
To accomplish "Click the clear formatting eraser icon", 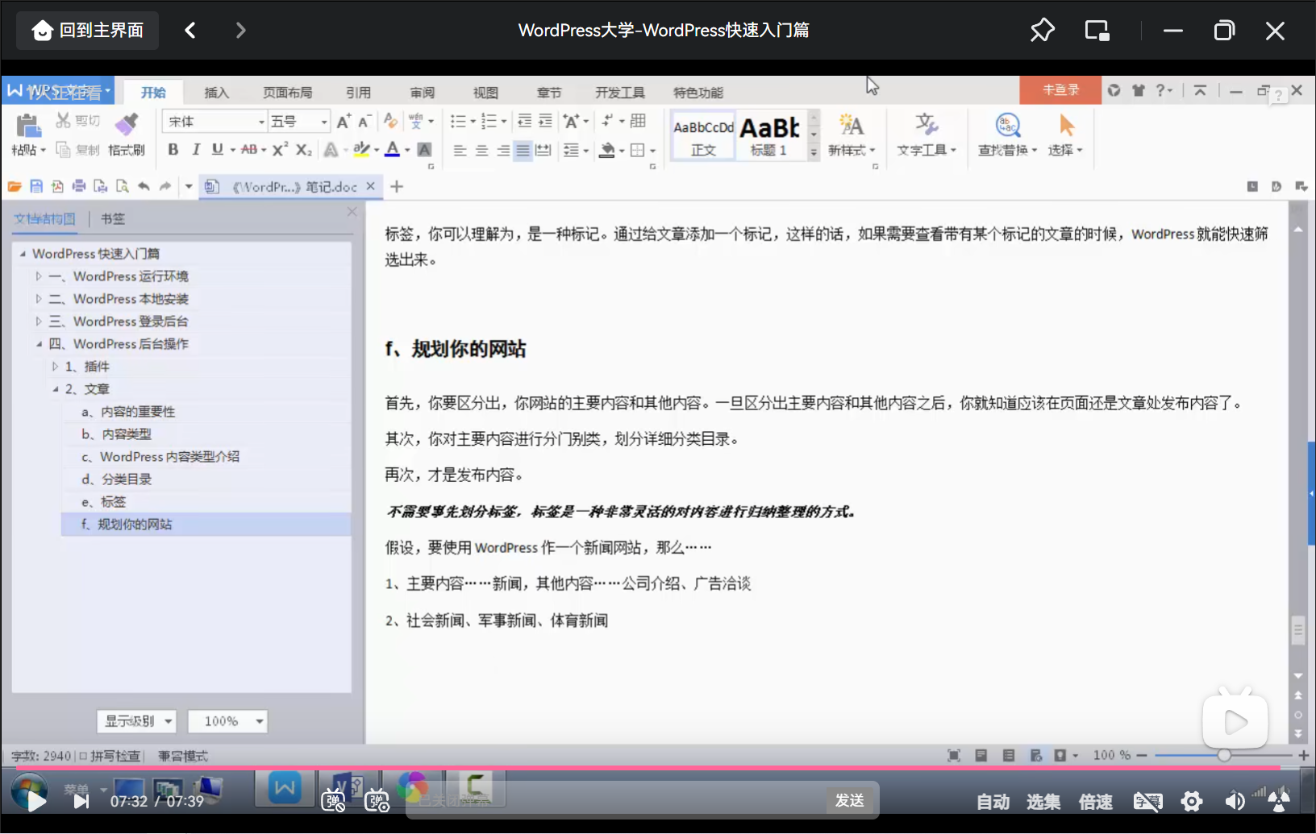I will pos(390,121).
